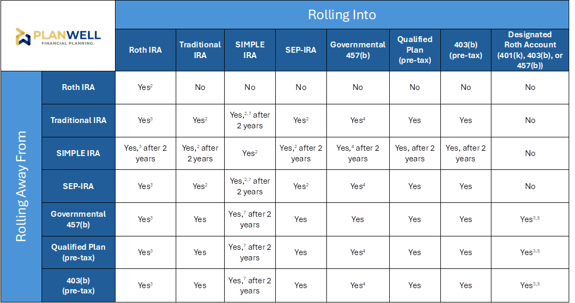The image size is (575, 303).
Task: Click the Traditional IRA row header
Action: point(78,120)
